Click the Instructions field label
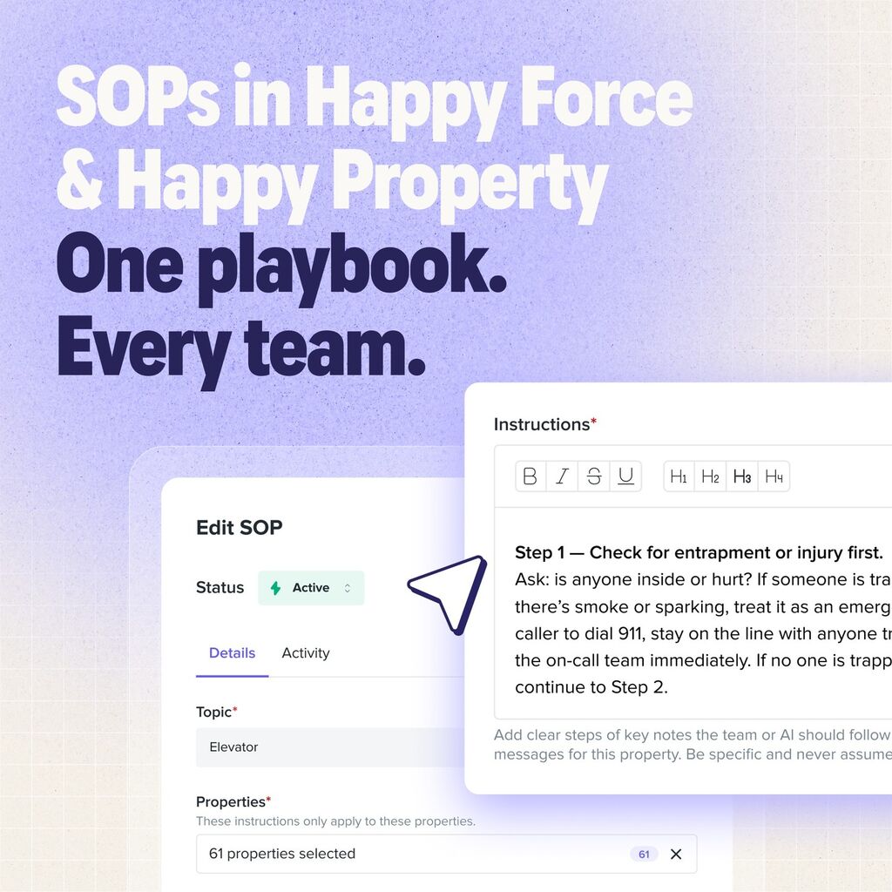Image resolution: width=892 pixels, height=892 pixels. 544,424
